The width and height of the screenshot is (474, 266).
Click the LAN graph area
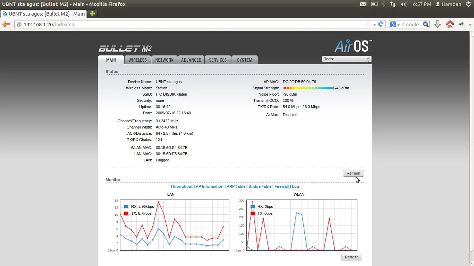[175, 225]
